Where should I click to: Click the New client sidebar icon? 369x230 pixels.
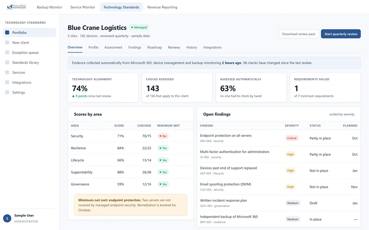[x=7, y=43]
